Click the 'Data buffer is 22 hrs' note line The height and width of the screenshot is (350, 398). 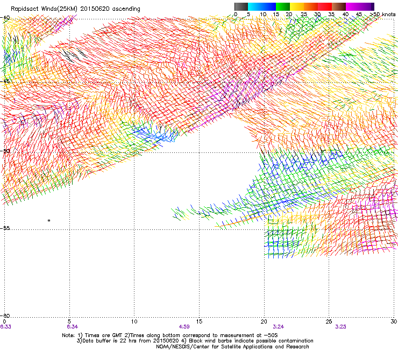[195, 341]
